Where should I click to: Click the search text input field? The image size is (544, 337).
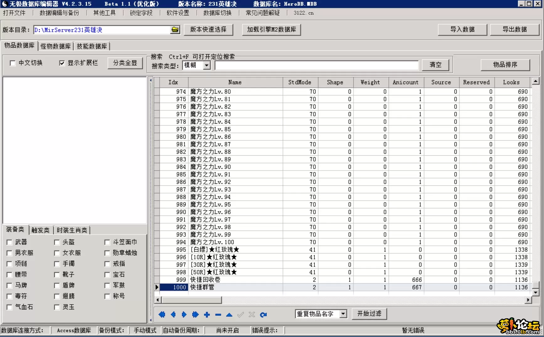[x=316, y=65]
